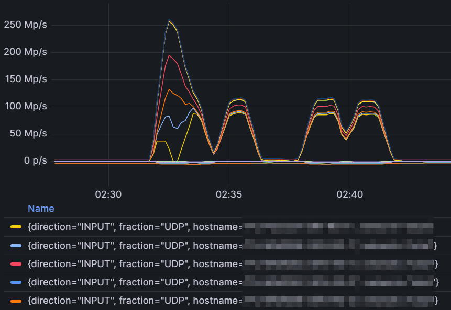Image resolution: width=451 pixels, height=310 pixels.
Task: Toggle the blue legend series label
Action: click(233, 282)
